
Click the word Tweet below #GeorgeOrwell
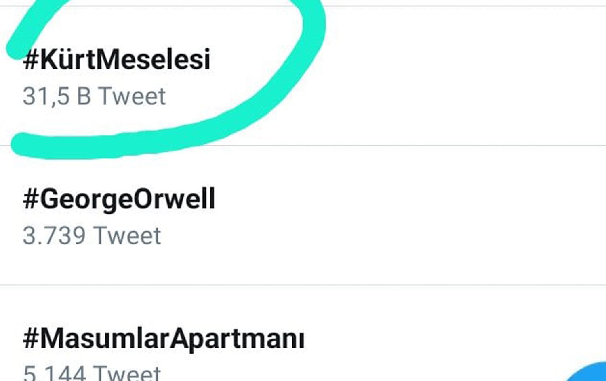[127, 236]
